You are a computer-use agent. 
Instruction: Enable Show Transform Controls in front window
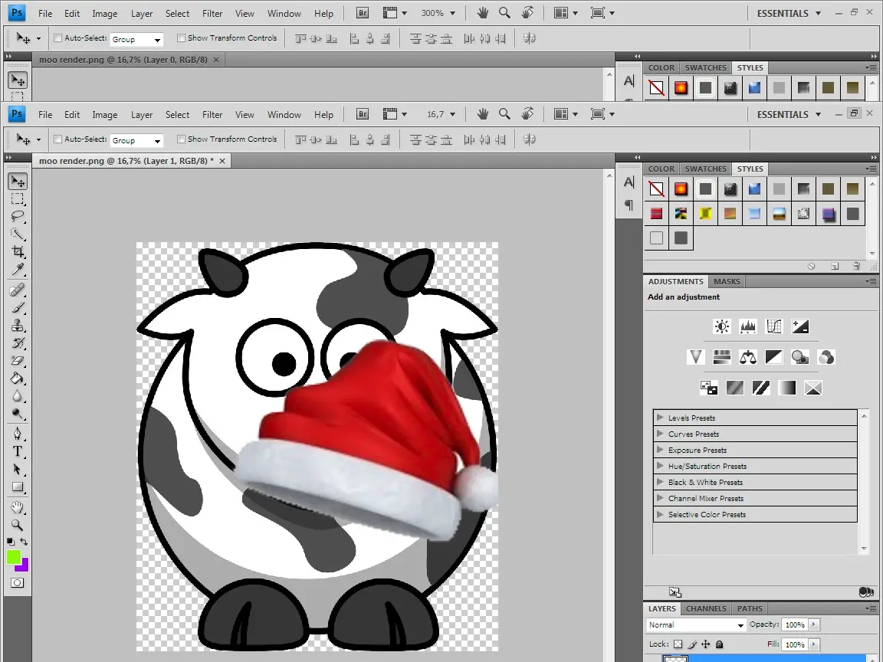coord(181,139)
